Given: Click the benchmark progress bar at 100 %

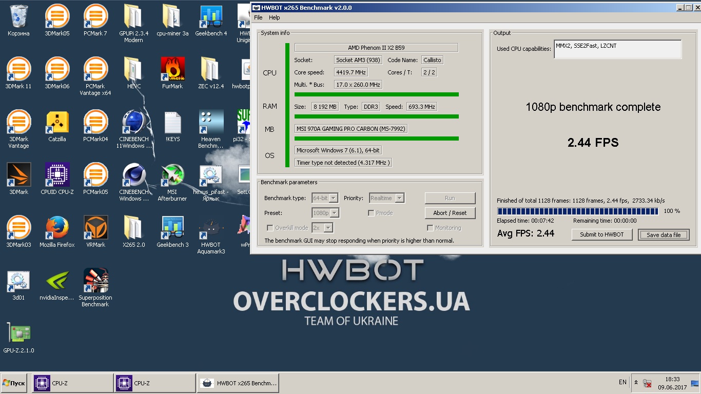Looking at the screenshot, I should pos(578,211).
